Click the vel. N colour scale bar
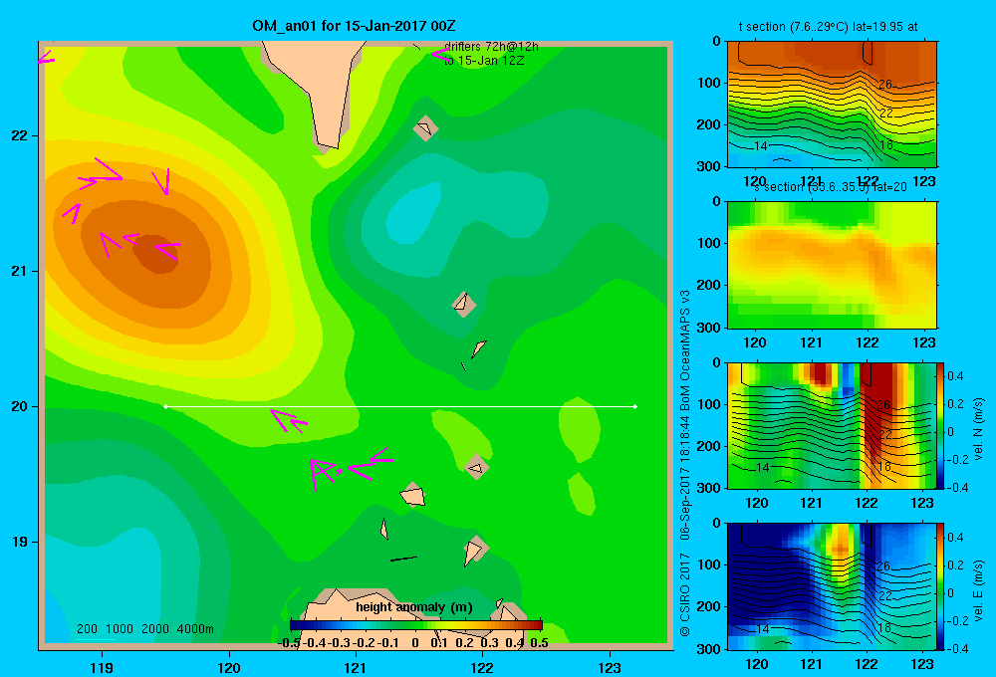Screen dimensions: 996x677 (x=941, y=425)
